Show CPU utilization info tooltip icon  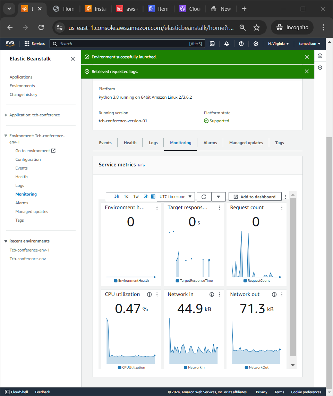(x=150, y=295)
